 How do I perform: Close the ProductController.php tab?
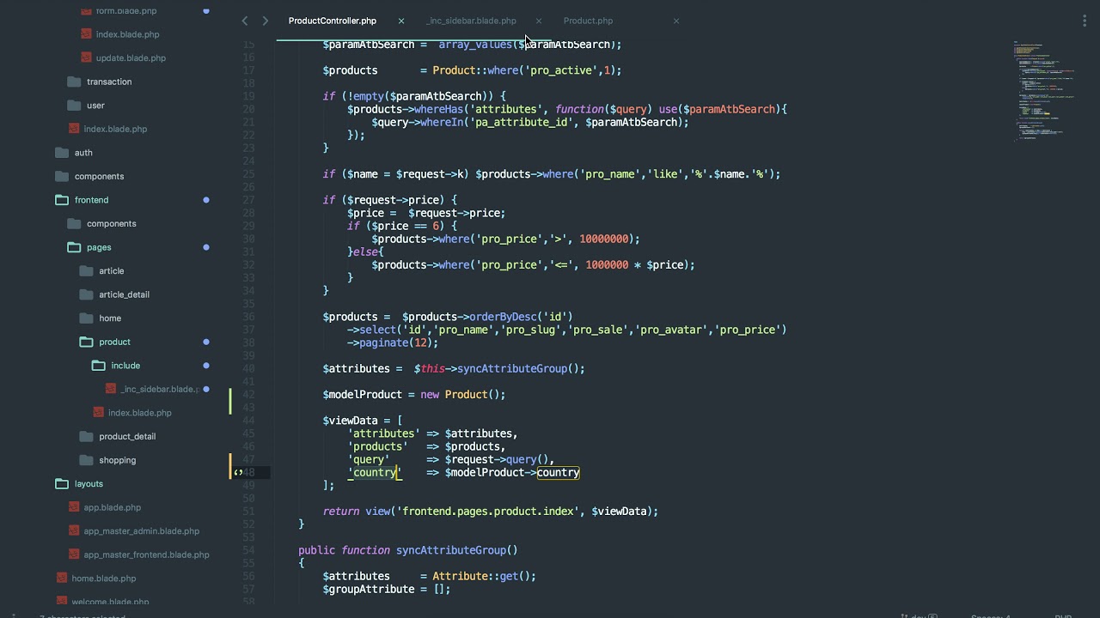(x=401, y=21)
